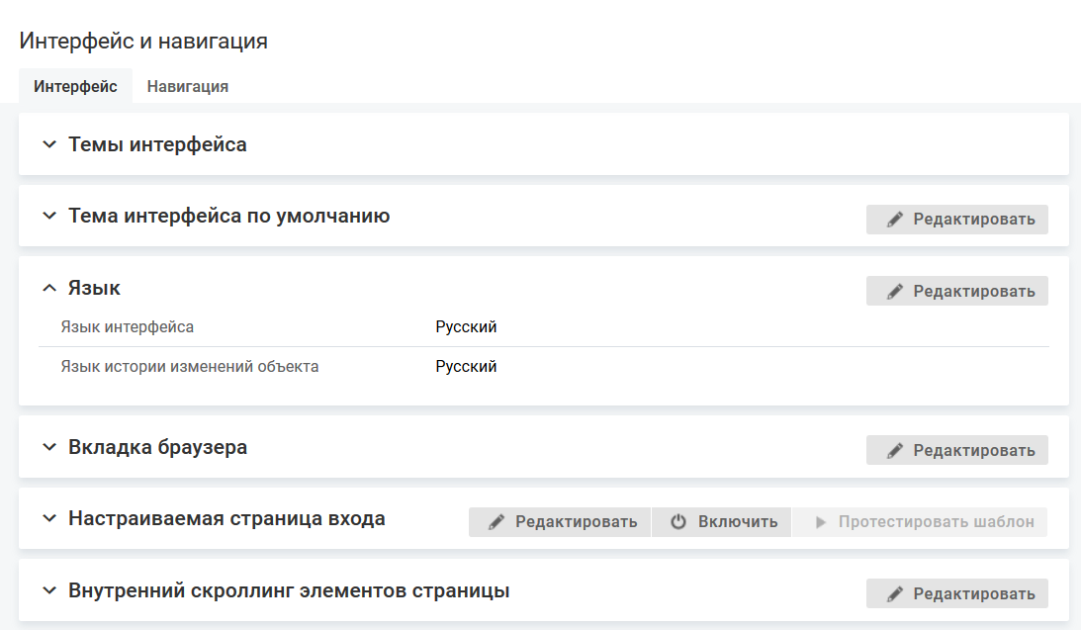Click pencil icon for Тема интерфейса по умолчанию
This screenshot has height=630, width=1081.
tap(895, 220)
